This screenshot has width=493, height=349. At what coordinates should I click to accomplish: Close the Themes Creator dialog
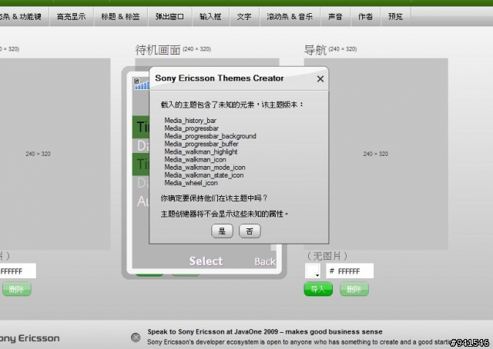point(320,78)
